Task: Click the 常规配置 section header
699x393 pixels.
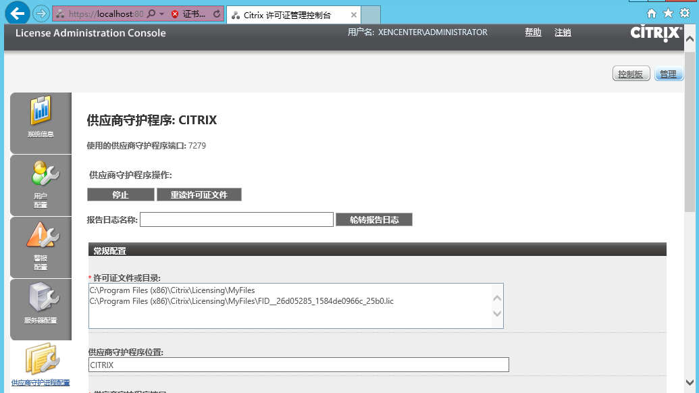Action: coord(377,250)
